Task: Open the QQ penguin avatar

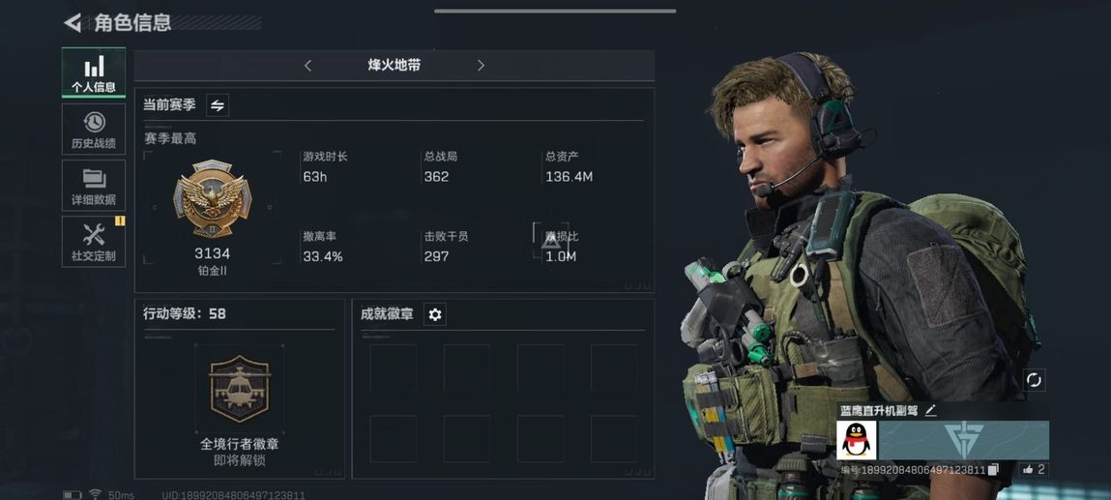Action: pyautogui.click(x=857, y=440)
